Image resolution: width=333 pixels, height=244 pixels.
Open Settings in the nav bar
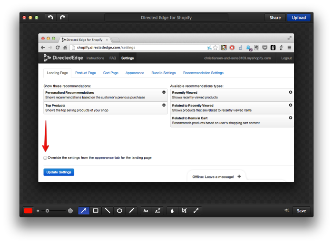click(x=127, y=58)
